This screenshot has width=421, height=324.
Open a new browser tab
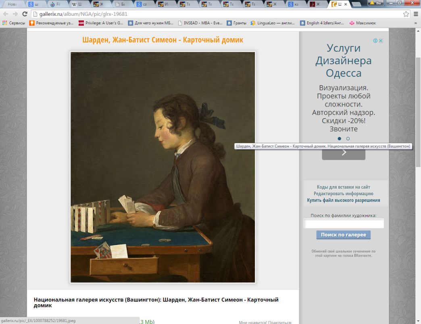pos(356,4)
